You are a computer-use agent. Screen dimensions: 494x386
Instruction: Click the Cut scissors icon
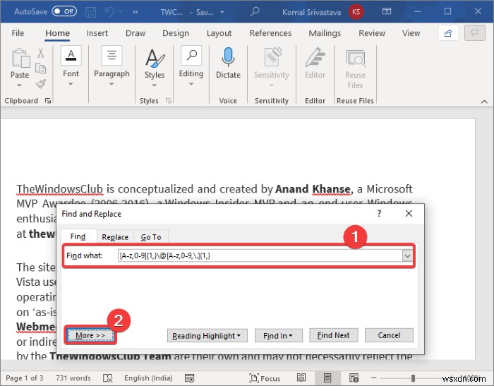point(41,53)
